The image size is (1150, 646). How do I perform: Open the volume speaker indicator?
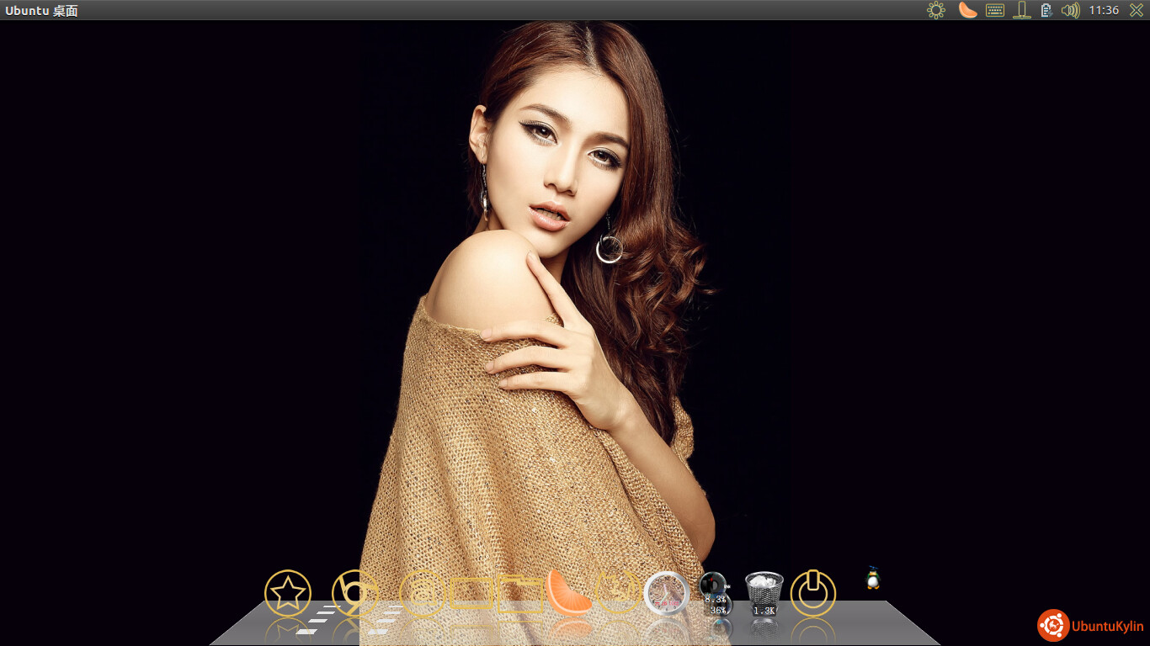point(1070,10)
